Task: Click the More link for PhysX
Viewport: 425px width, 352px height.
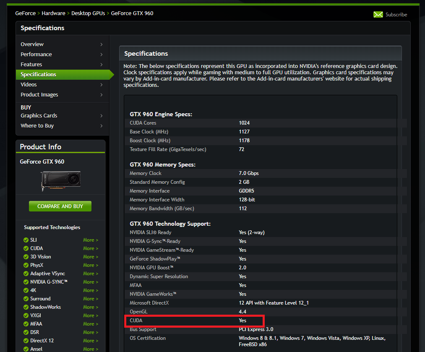Action: (x=91, y=265)
